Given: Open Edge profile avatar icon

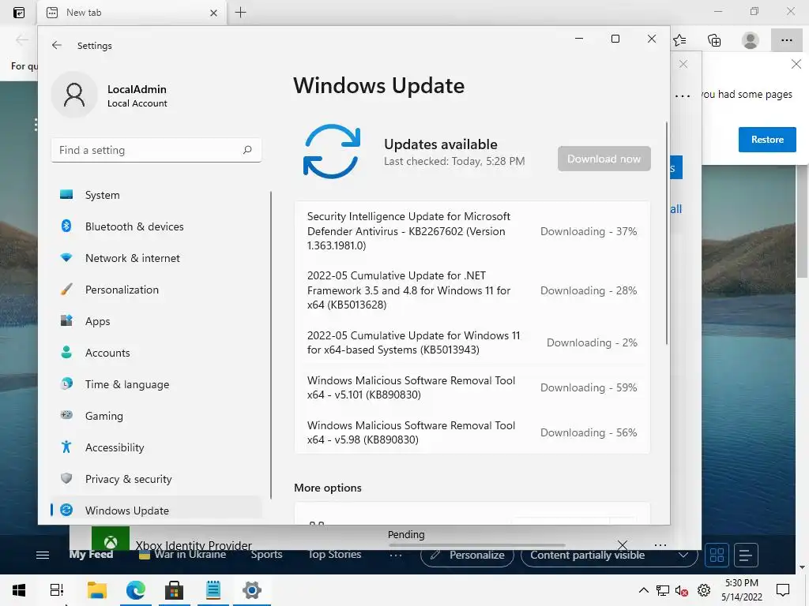Looking at the screenshot, I should point(750,40).
